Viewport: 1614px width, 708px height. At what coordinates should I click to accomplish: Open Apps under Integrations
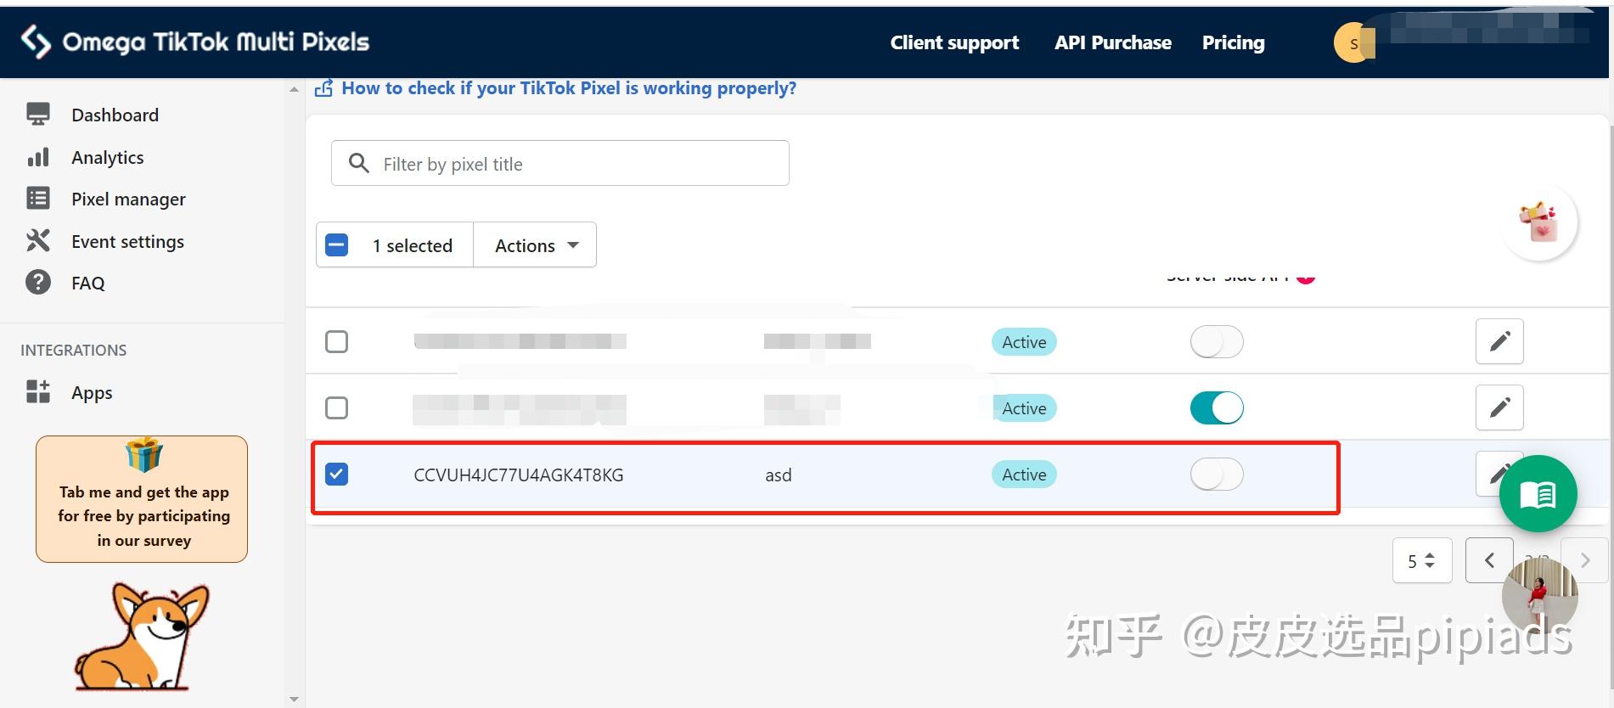point(92,392)
